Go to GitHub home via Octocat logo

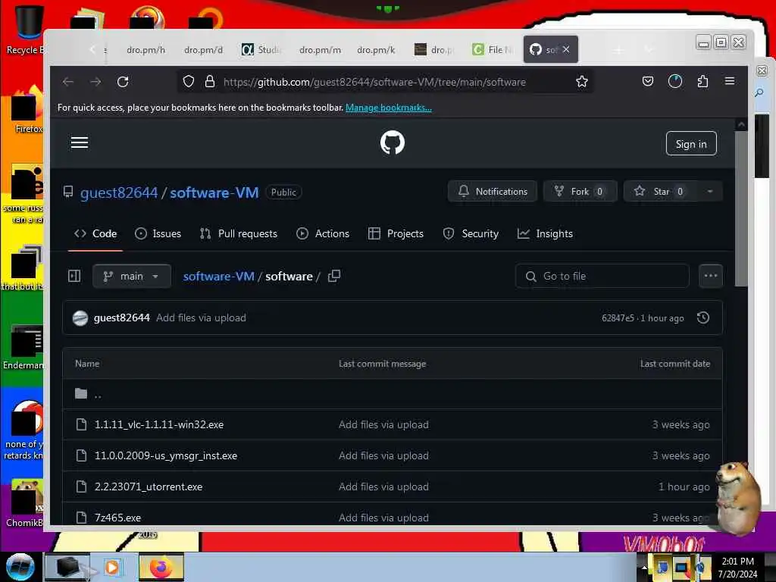[393, 143]
